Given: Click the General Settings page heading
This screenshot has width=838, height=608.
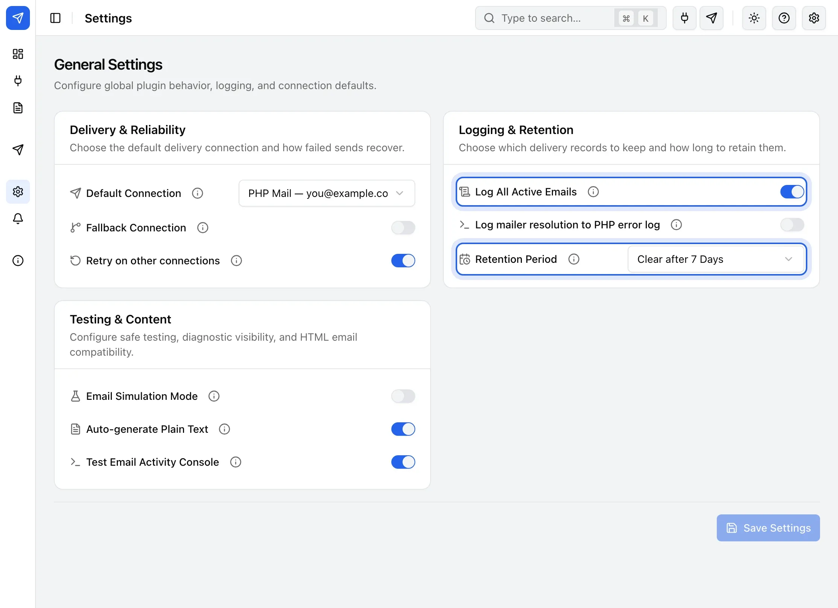Looking at the screenshot, I should 108,64.
